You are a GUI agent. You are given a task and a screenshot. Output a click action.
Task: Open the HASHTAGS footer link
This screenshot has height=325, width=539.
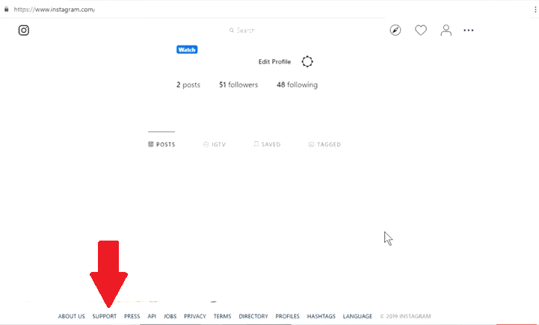(321, 316)
